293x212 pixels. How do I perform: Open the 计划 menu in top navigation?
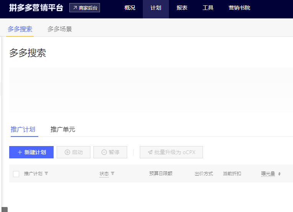tap(156, 8)
